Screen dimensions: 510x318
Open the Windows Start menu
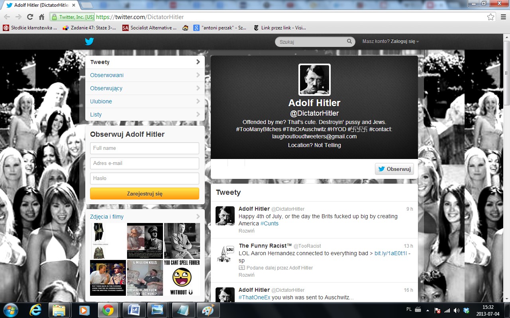click(10, 310)
